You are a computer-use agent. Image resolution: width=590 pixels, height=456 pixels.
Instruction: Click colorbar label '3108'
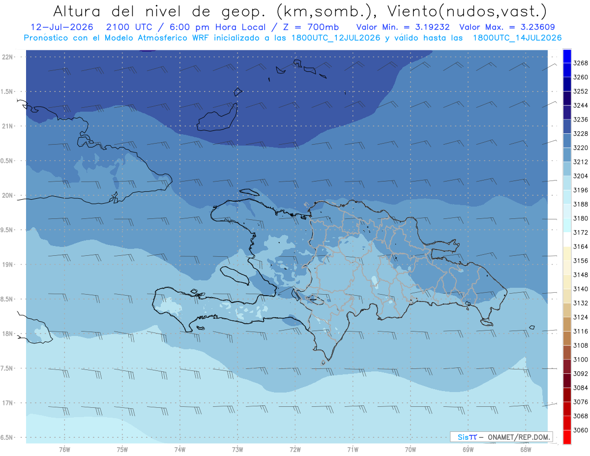581,345
